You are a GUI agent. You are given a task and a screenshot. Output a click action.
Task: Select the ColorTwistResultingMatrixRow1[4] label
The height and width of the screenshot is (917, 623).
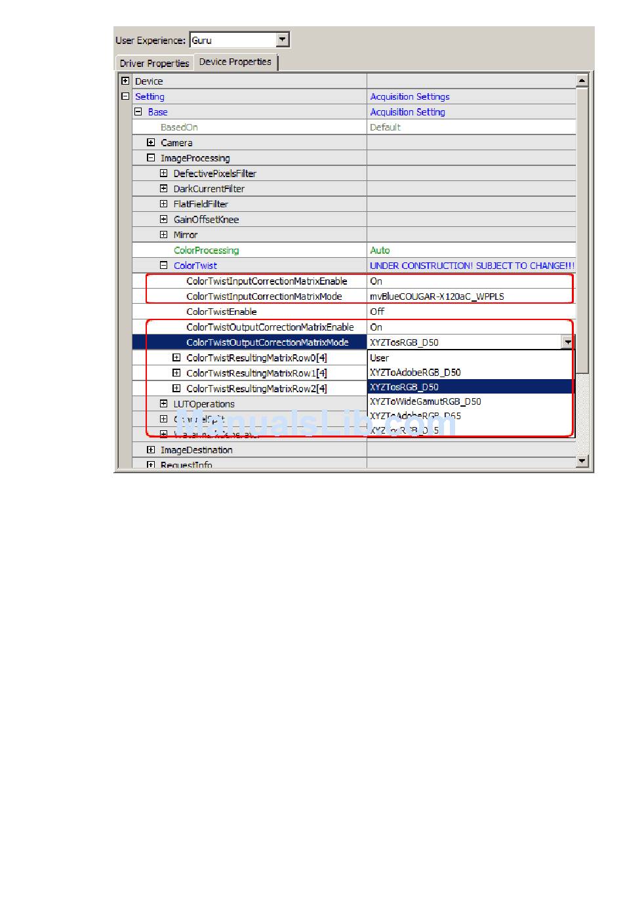256,373
